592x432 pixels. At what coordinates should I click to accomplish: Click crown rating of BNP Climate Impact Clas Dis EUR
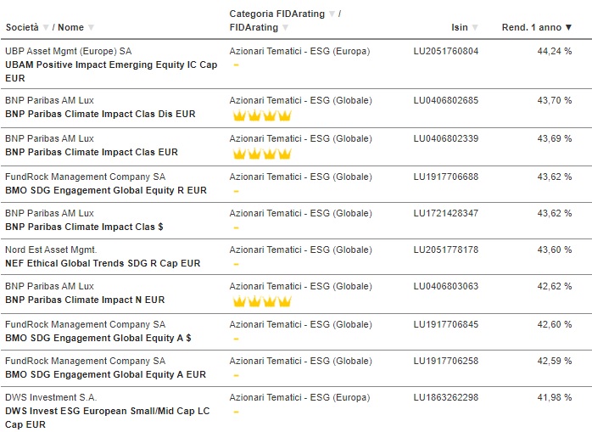[x=262, y=115]
